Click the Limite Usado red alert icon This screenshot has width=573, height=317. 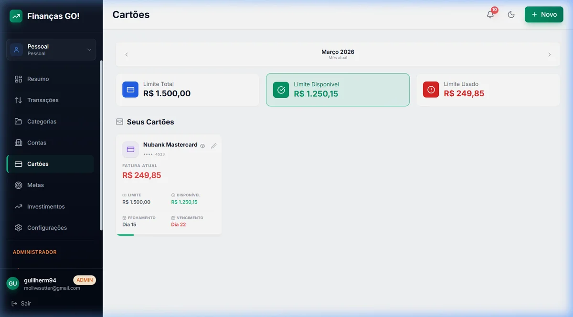tap(431, 90)
